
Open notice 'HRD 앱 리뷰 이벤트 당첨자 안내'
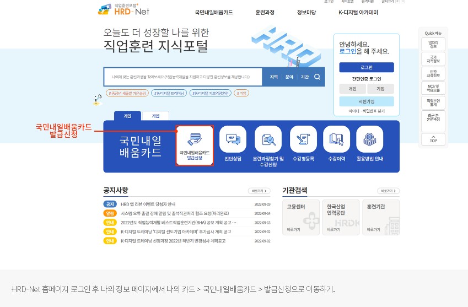pyautogui.click(x=148, y=204)
